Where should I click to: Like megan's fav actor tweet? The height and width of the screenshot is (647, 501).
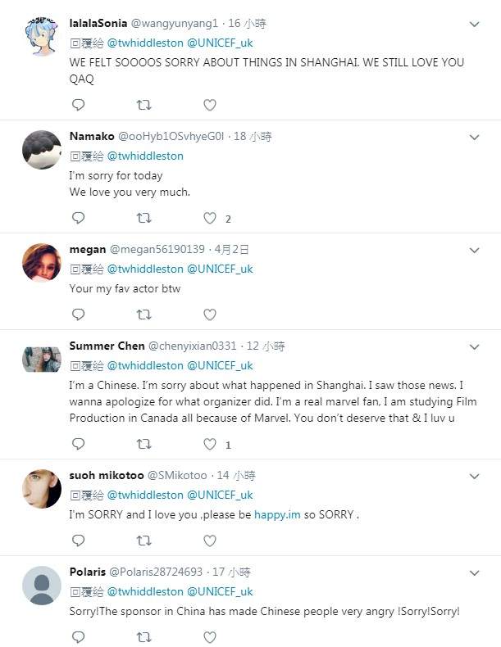[x=210, y=314]
